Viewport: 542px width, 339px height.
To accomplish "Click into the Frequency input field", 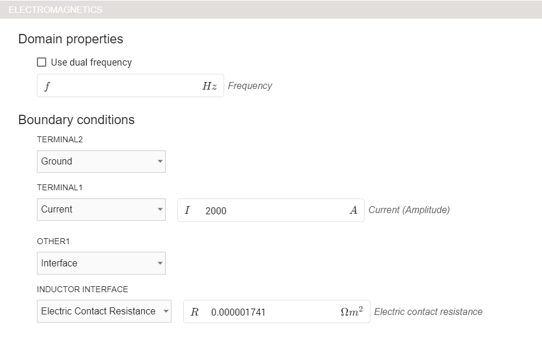I will (123, 86).
